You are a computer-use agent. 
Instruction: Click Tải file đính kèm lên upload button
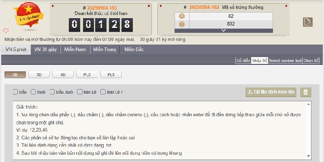tap(271, 92)
